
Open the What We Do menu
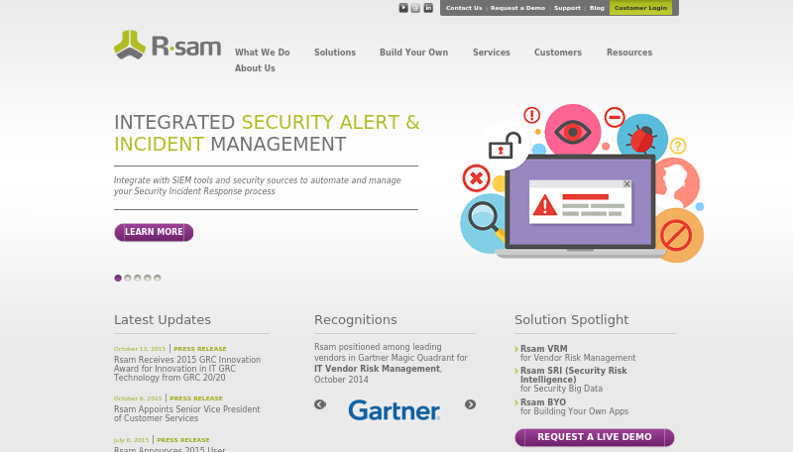click(262, 53)
